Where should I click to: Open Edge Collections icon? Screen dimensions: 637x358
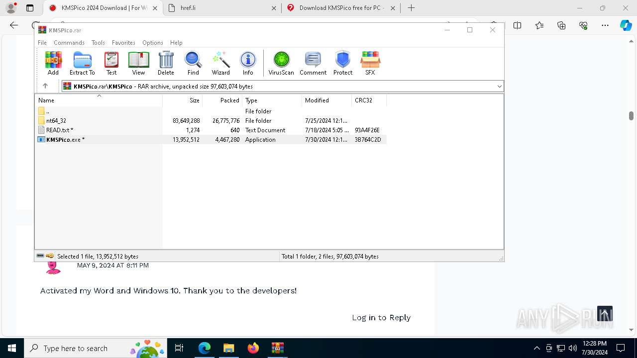coord(561,25)
